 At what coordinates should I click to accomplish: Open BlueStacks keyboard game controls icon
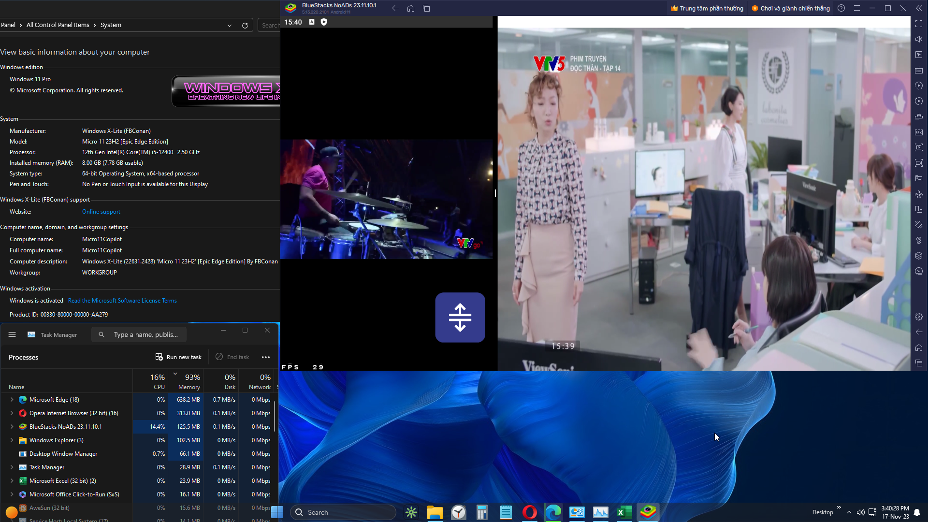pyautogui.click(x=919, y=70)
